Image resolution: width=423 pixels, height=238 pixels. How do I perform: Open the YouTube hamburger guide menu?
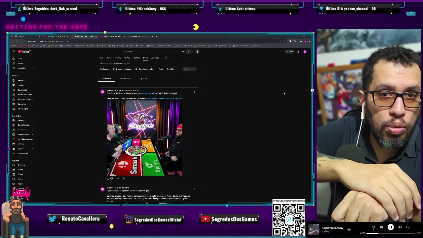(x=14, y=52)
